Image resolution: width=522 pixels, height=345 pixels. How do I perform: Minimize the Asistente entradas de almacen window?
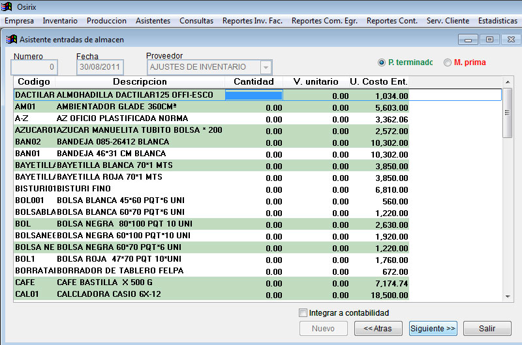coord(468,40)
